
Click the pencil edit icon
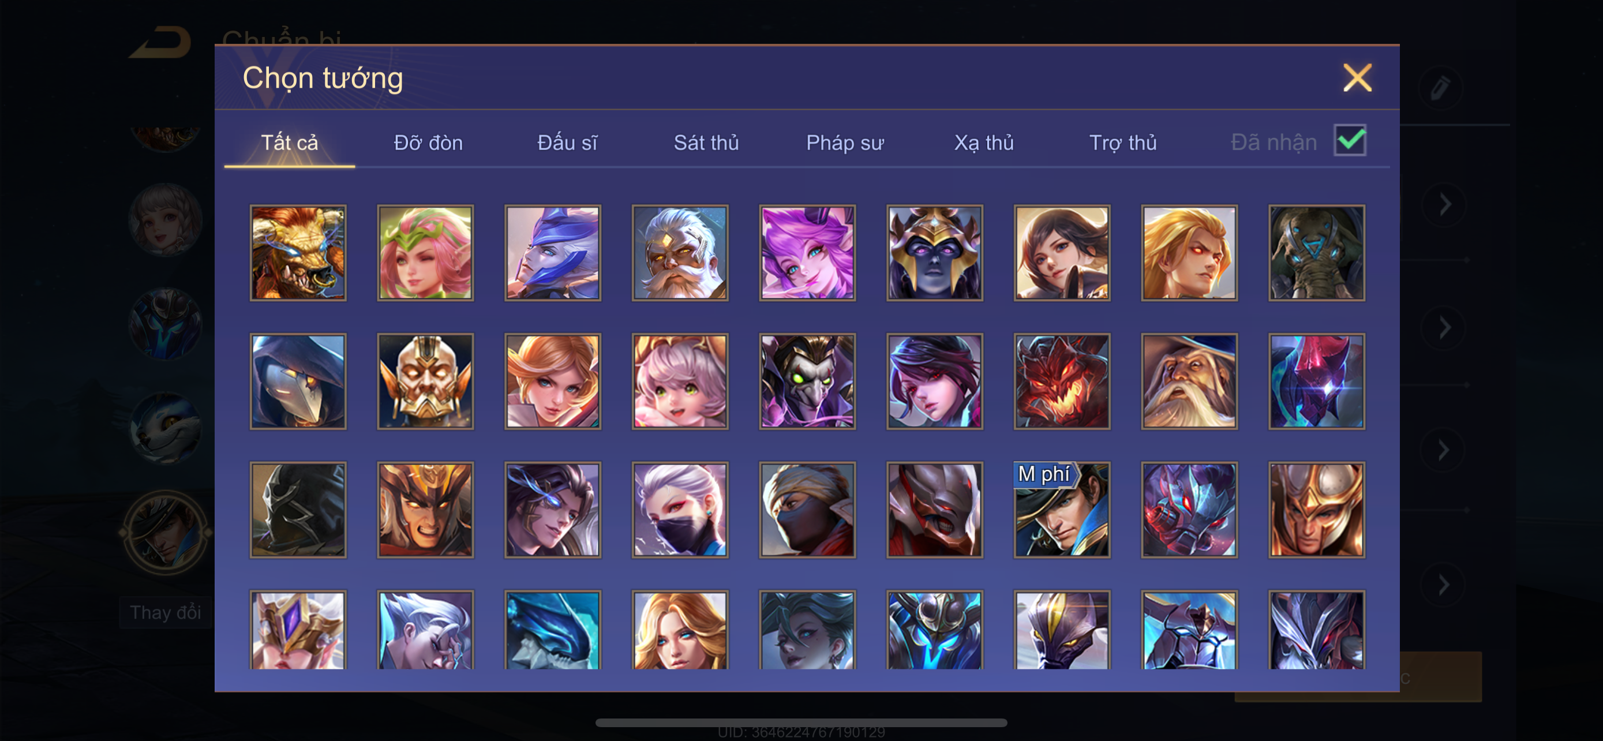1440,88
